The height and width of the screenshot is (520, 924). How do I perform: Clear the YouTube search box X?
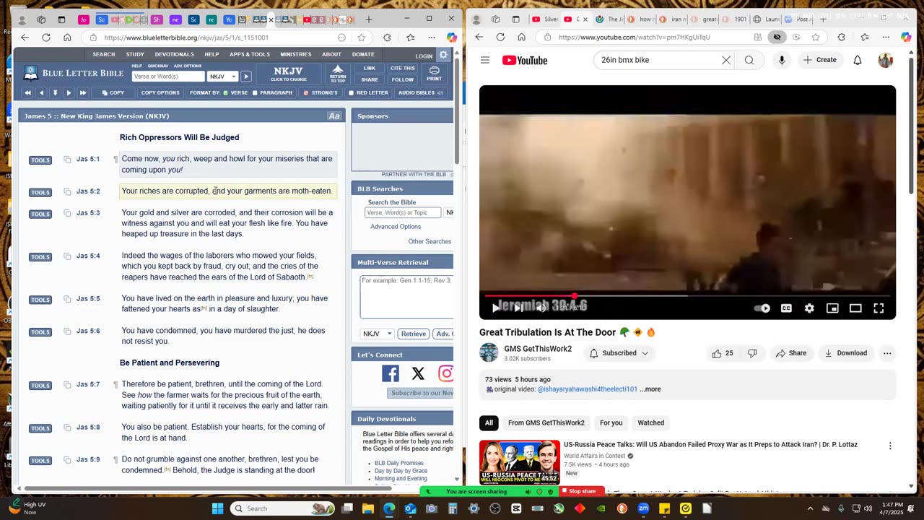(x=726, y=60)
